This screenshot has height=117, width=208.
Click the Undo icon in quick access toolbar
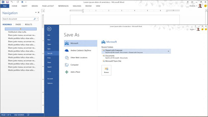(x=12, y=2)
